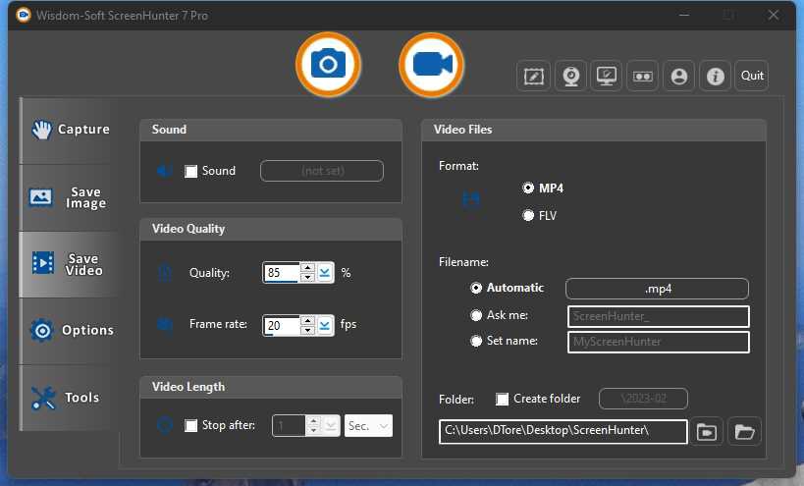Open the image editor toolbar icon
This screenshot has height=486, width=804.
(533, 77)
